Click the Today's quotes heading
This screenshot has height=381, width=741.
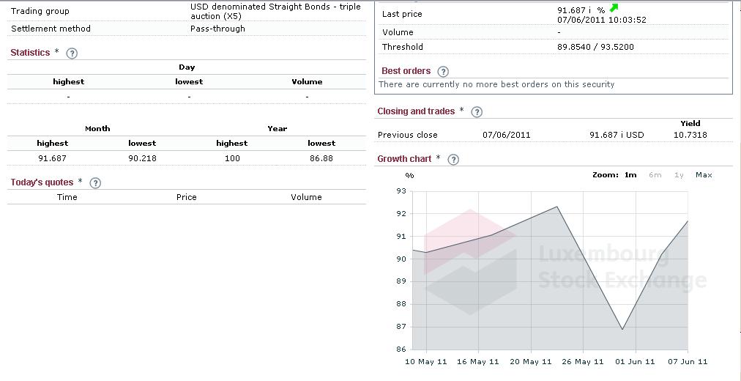tap(42, 182)
